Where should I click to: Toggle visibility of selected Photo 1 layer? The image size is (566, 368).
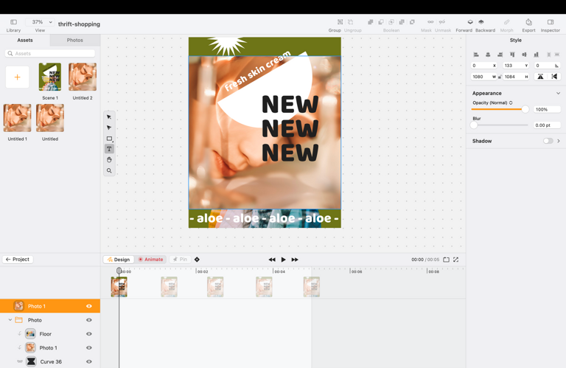point(88,306)
